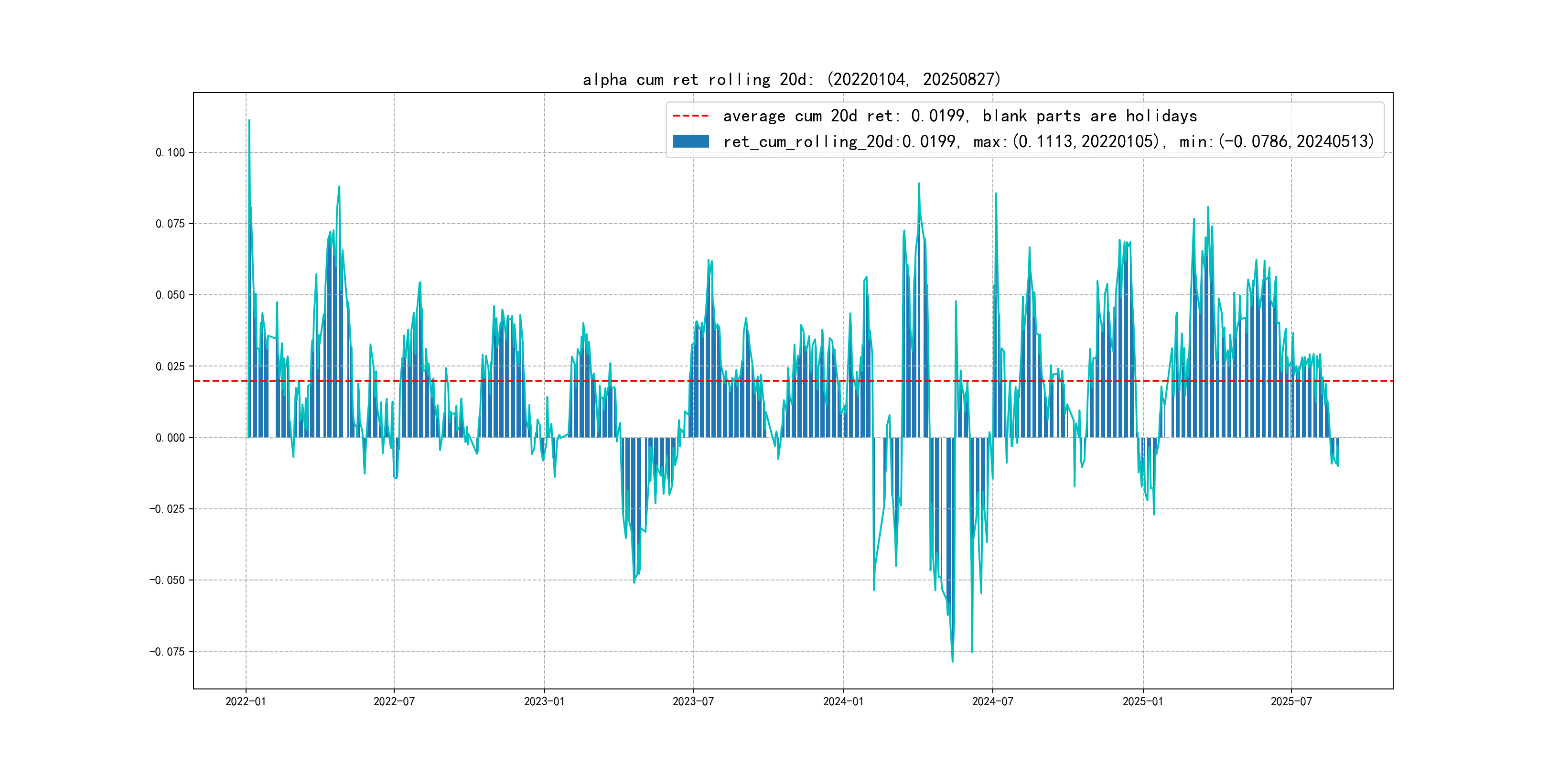This screenshot has width=1548, height=774.
Task: Click the -0.075 y-axis tick label
Action: pos(167,652)
